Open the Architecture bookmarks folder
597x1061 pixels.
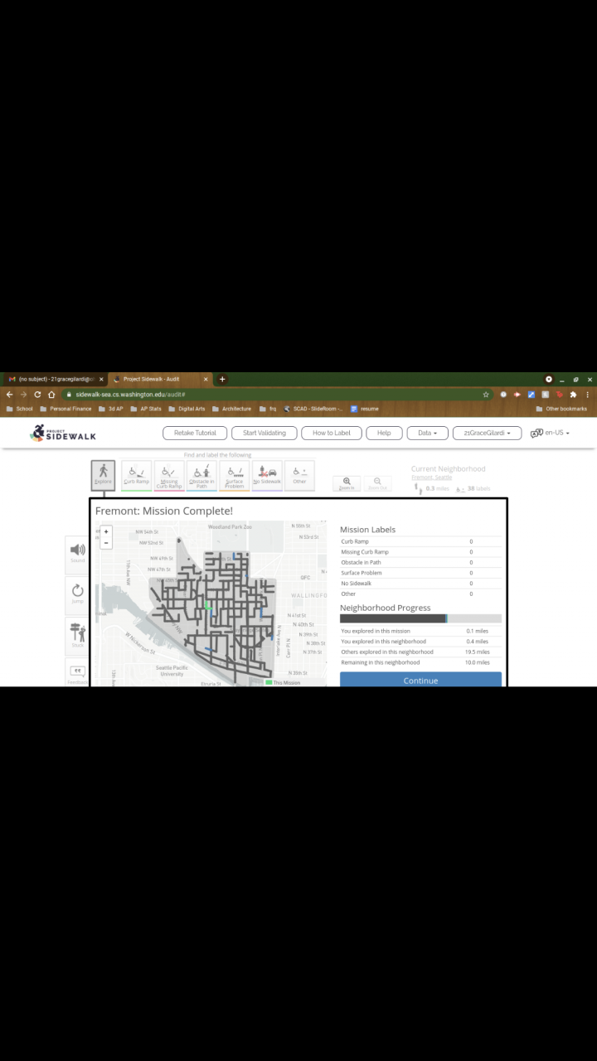(231, 409)
